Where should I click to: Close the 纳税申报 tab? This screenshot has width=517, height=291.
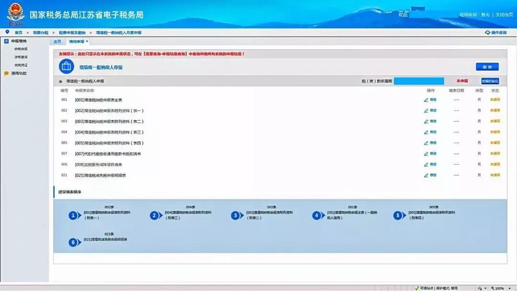87,41
